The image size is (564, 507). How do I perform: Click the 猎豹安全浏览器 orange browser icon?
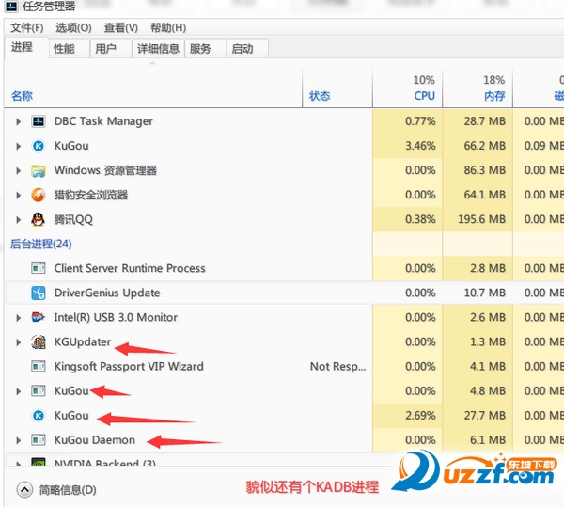click(x=39, y=195)
